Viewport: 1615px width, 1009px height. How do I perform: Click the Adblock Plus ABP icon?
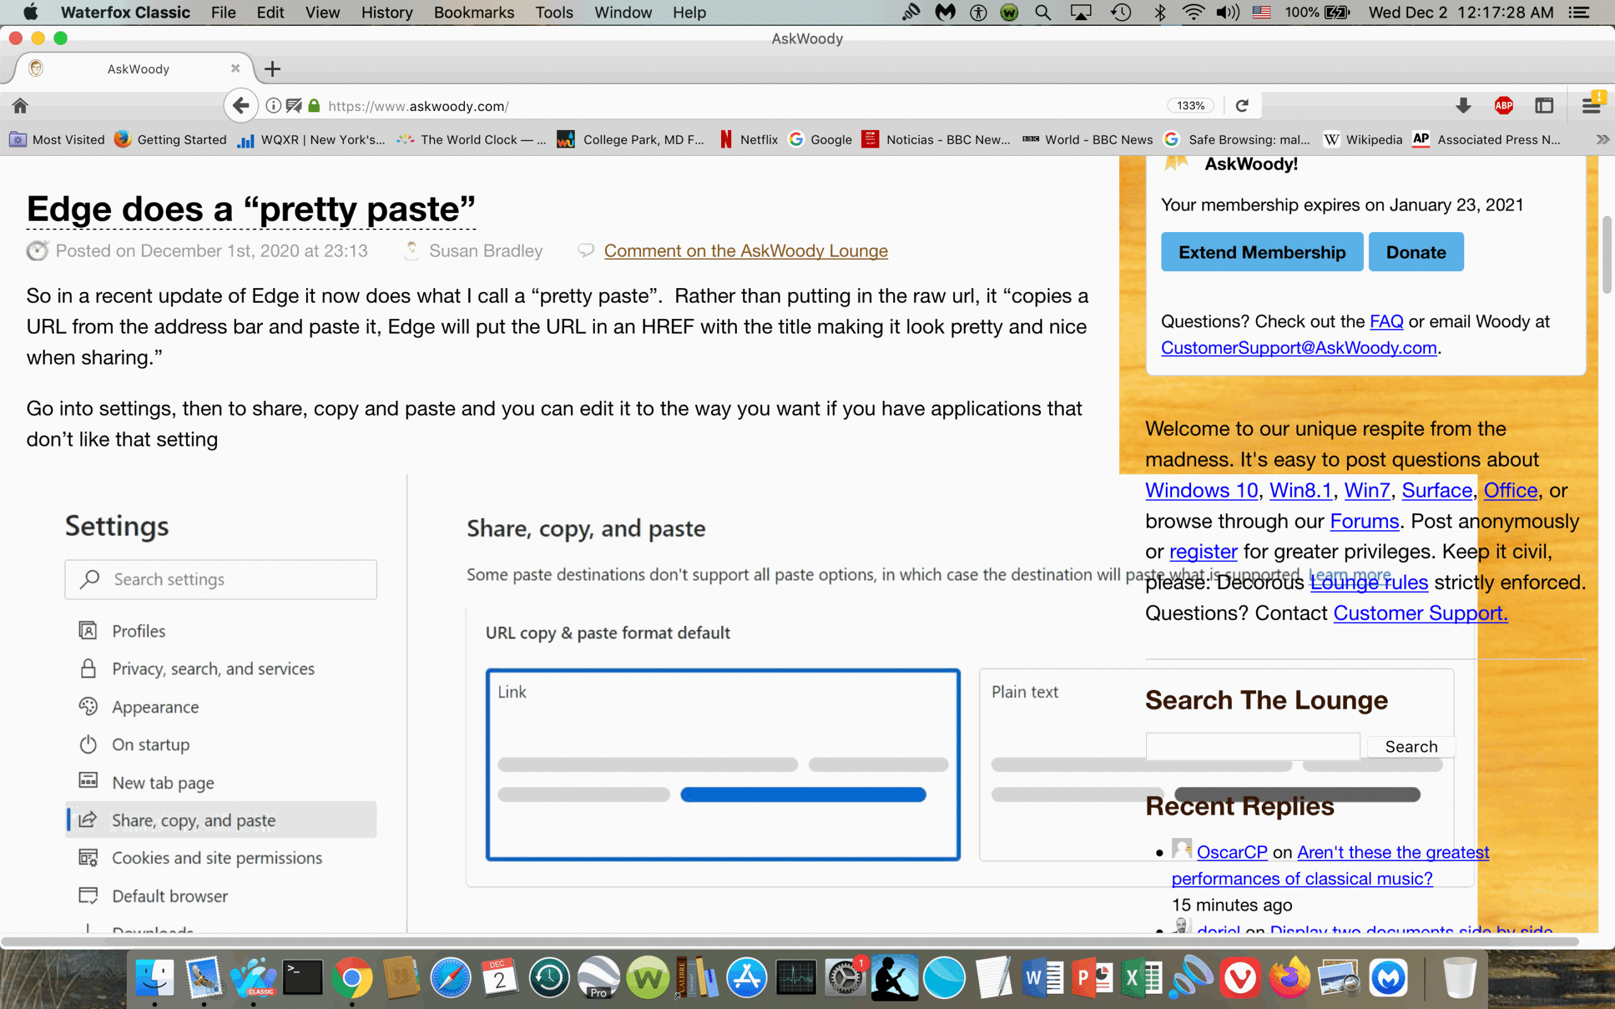[x=1503, y=105]
